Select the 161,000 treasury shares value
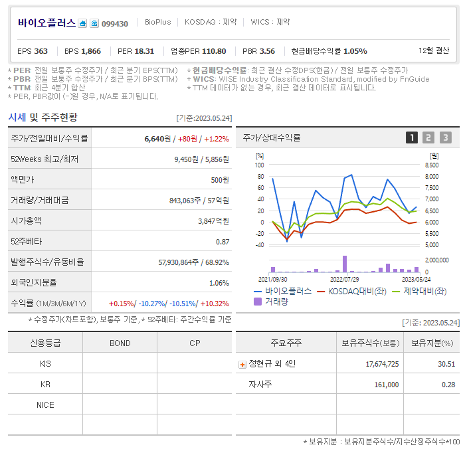This screenshot has height=449, width=465. (x=387, y=385)
